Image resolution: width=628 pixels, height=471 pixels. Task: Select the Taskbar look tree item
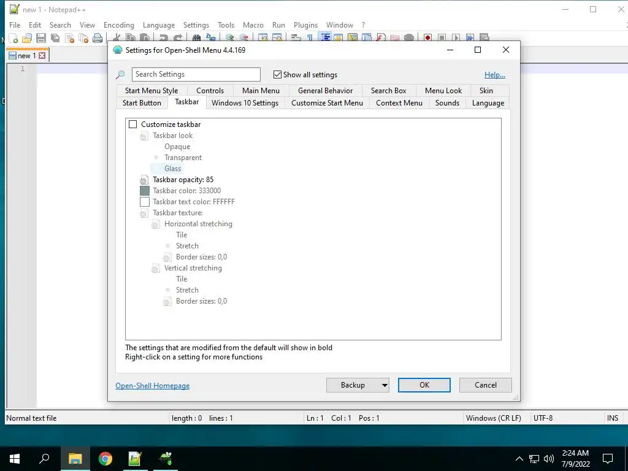[x=172, y=136]
